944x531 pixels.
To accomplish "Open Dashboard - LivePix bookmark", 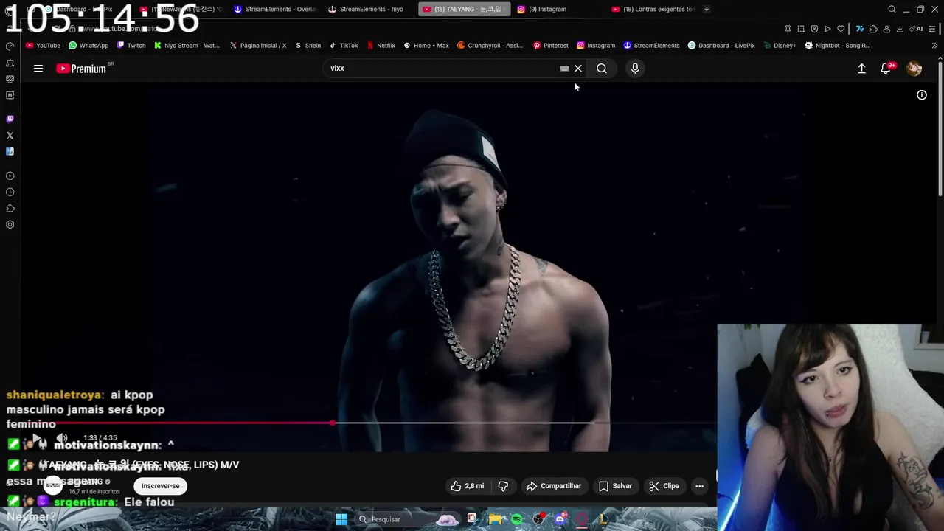I will pyautogui.click(x=721, y=46).
